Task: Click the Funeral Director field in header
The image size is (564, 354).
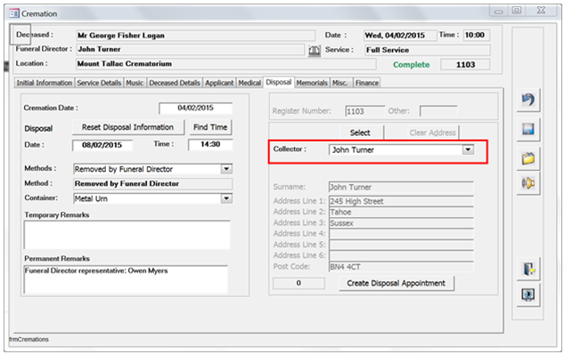Action: pos(191,49)
